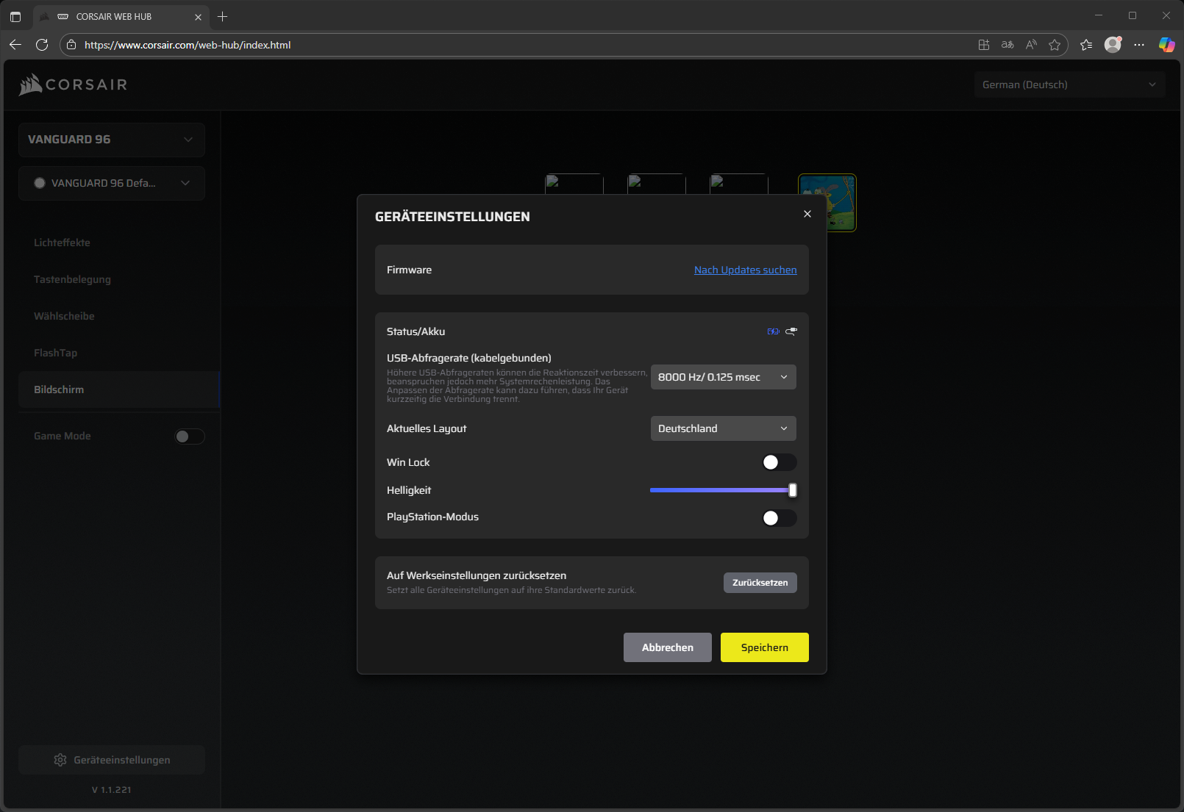Add page to favorites star icon
The height and width of the screenshot is (812, 1184).
pyautogui.click(x=1055, y=45)
